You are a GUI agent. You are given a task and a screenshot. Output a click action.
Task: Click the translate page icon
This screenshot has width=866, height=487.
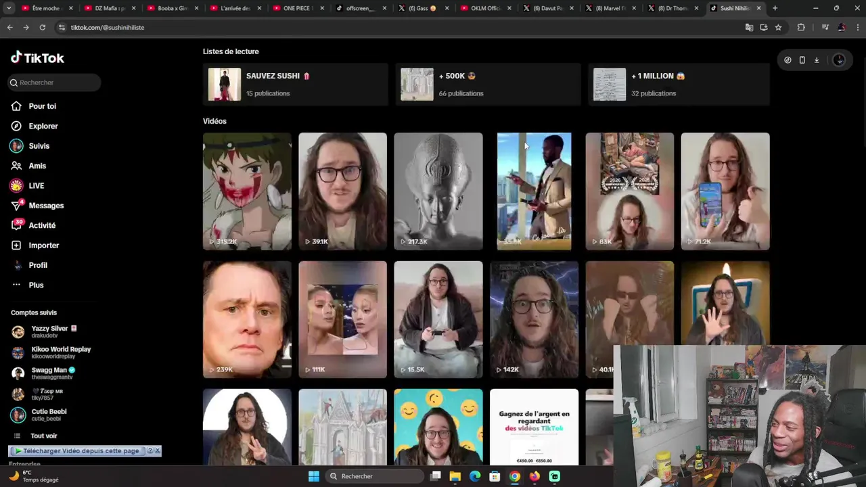[x=749, y=27]
